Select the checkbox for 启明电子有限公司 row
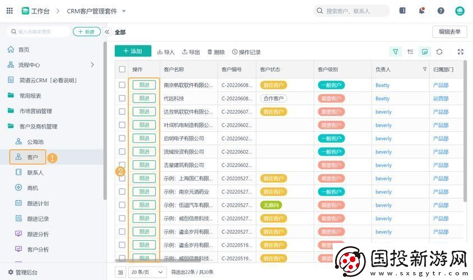This screenshot has width=473, height=280. (x=122, y=138)
